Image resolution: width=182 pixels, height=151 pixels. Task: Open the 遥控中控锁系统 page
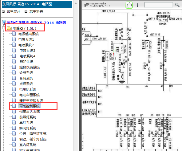[x=31, y=100]
